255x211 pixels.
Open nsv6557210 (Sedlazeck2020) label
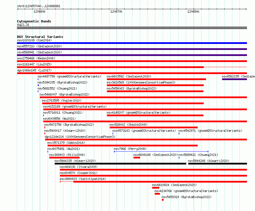[40, 46]
